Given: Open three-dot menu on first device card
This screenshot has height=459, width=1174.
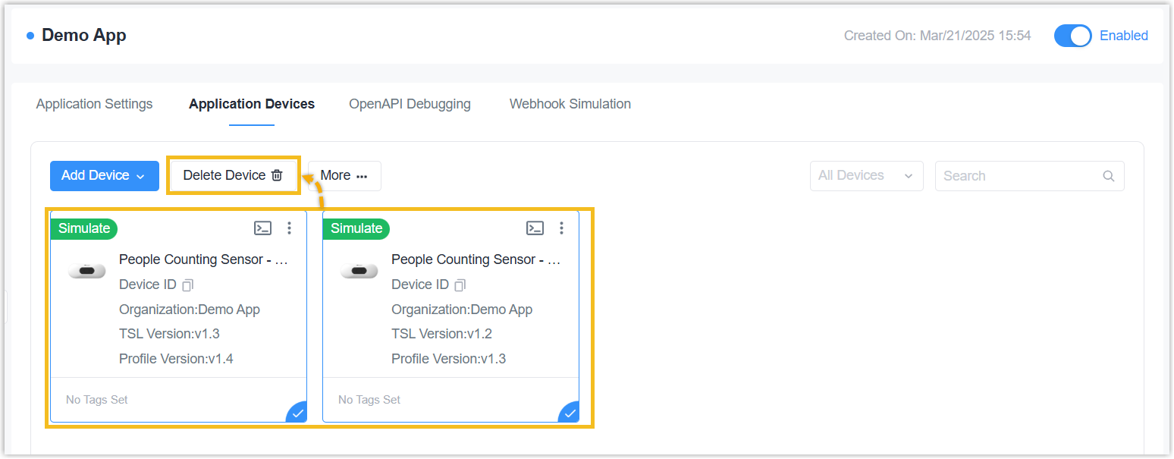Looking at the screenshot, I should tap(289, 228).
